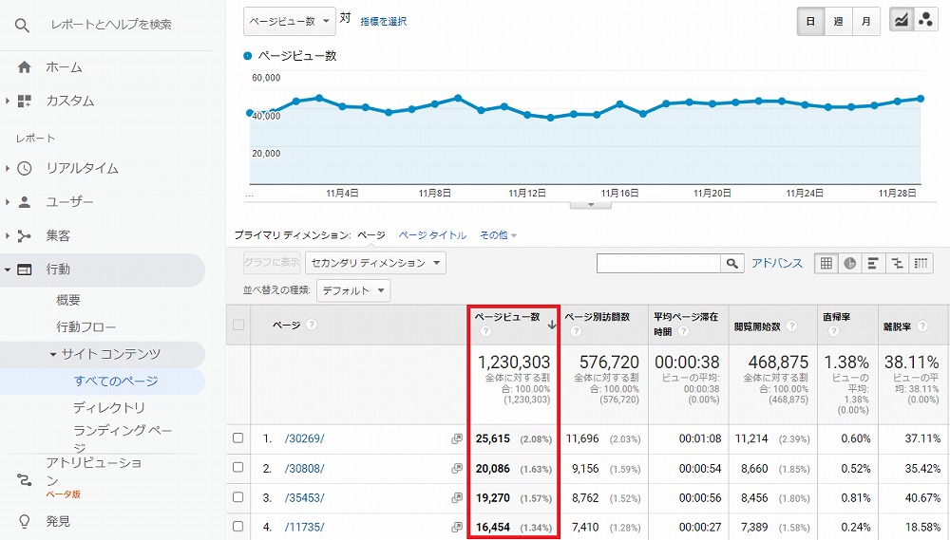Image resolution: width=950 pixels, height=540 pixels.
Task: Click the Behavior panel icon
Action: coord(25,270)
